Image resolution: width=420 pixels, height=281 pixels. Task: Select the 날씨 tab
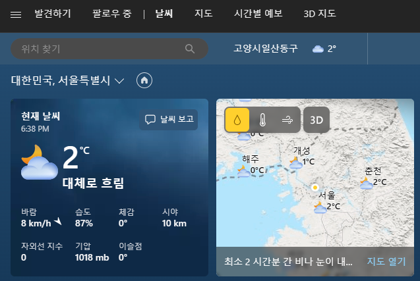click(164, 13)
